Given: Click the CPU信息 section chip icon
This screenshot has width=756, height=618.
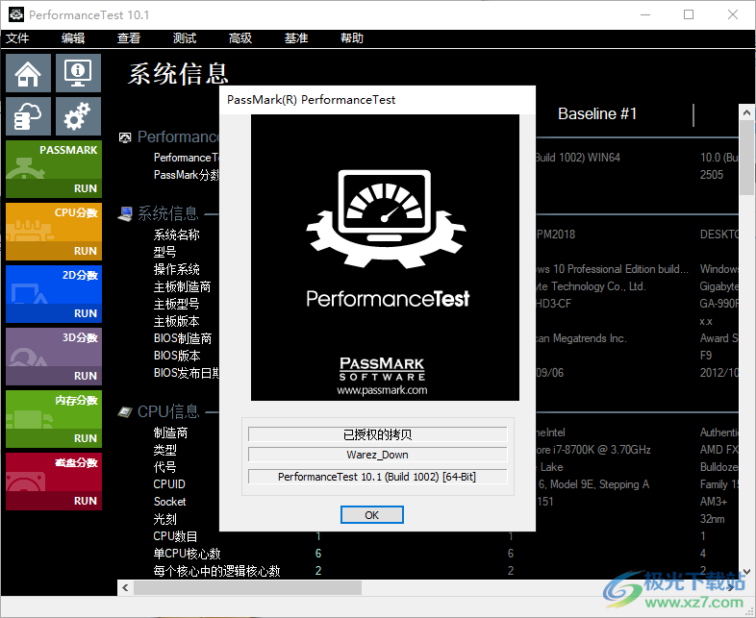Looking at the screenshot, I should click(x=125, y=412).
